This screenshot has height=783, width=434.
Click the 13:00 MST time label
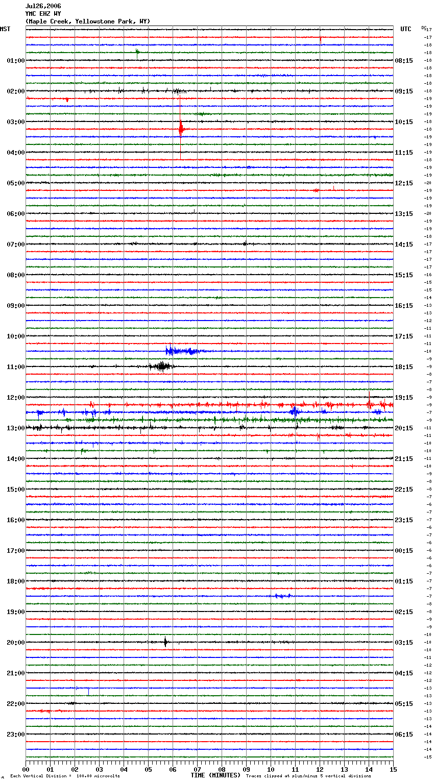[16, 428]
